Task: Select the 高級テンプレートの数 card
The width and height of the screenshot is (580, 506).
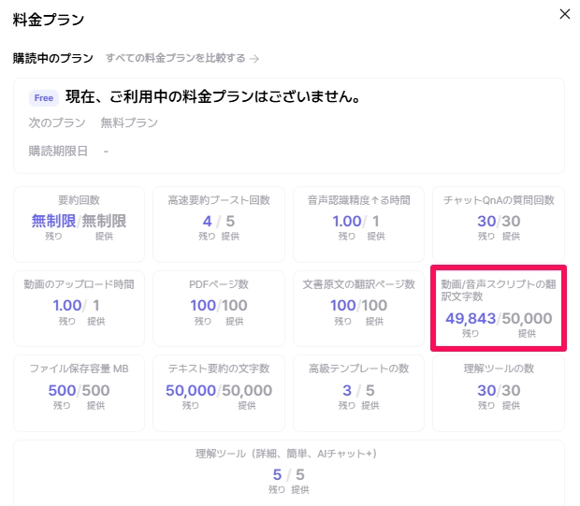Action: pyautogui.click(x=357, y=392)
